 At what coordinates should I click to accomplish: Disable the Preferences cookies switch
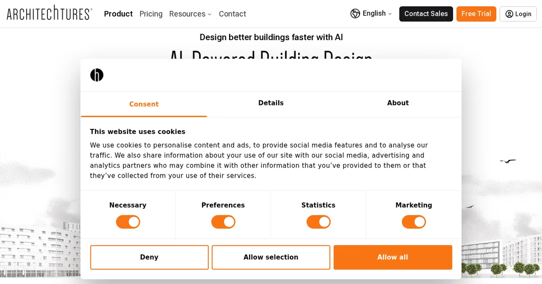coord(223,222)
